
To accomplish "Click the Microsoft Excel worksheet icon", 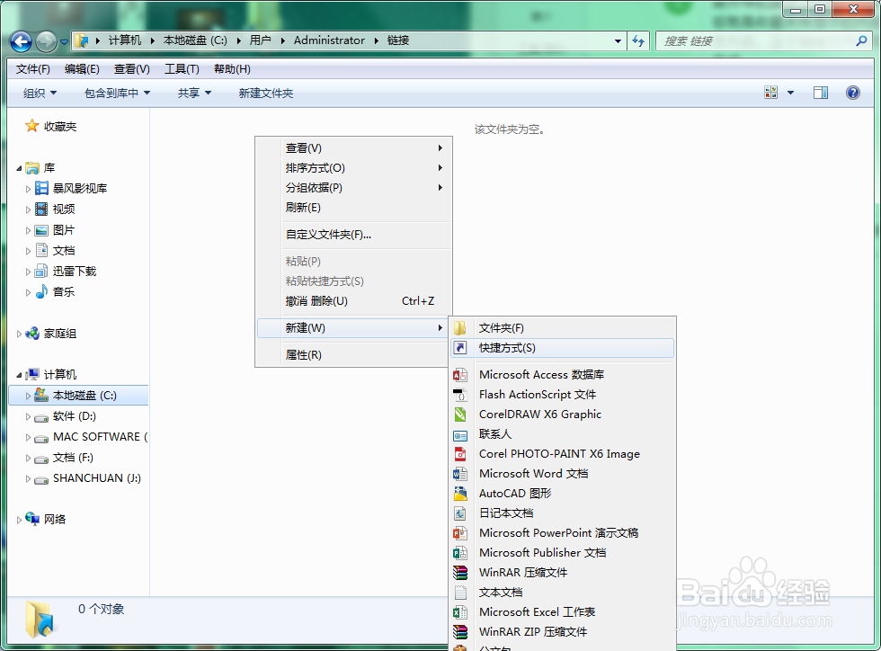I will 460,612.
